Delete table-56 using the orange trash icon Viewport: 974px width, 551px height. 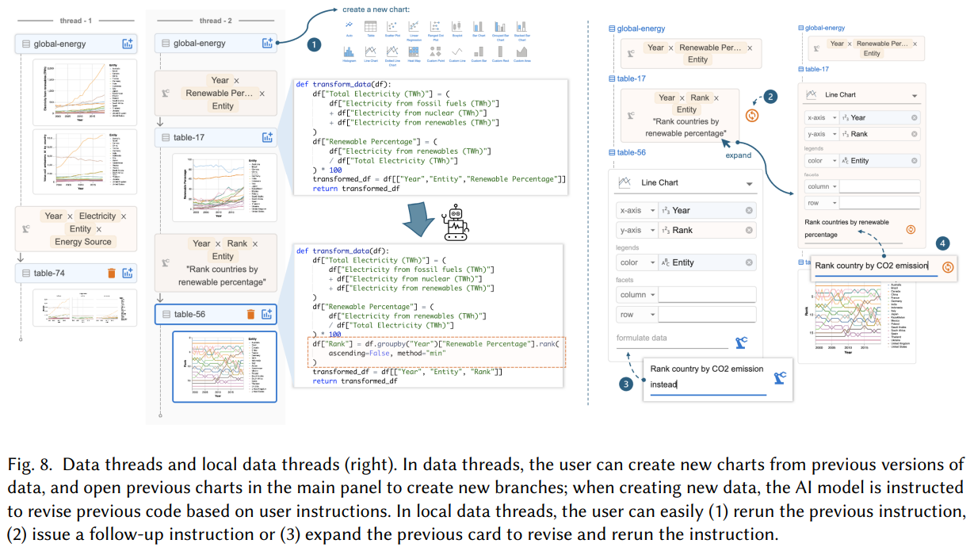[250, 314]
